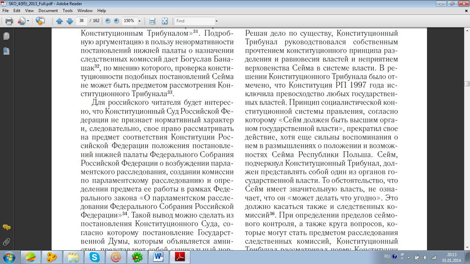Click the Print icon in toolbar

9,21
